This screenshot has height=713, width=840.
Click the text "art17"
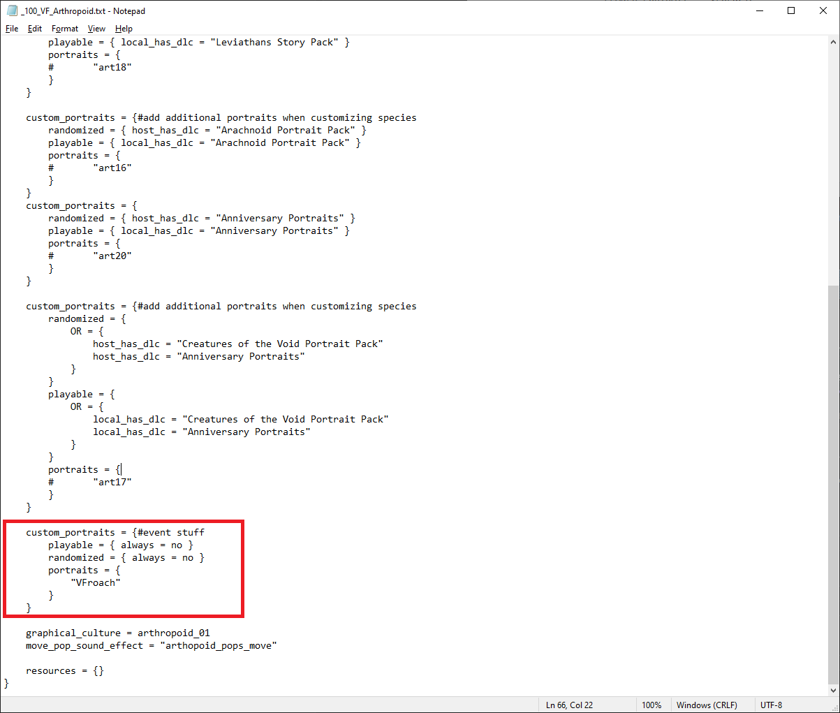click(x=112, y=482)
